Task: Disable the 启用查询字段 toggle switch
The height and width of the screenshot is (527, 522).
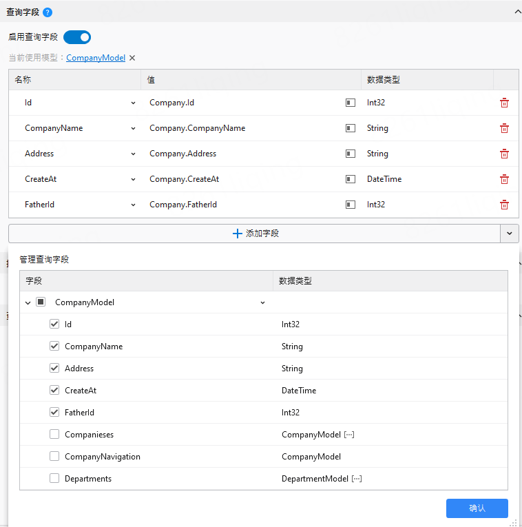Action: point(77,37)
